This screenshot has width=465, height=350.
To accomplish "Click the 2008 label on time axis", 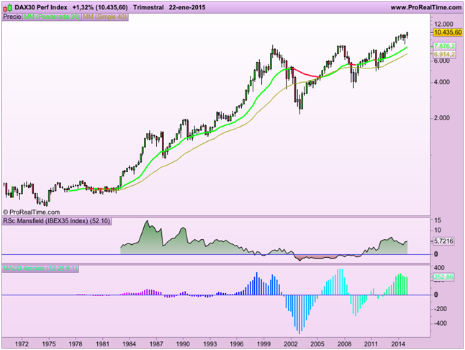I will tap(345, 344).
